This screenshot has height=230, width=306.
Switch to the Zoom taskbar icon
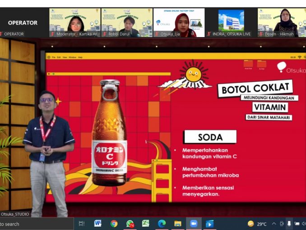tap(194, 224)
